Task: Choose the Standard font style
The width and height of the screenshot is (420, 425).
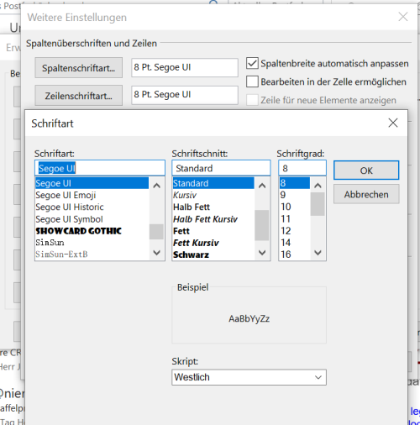Action: [x=213, y=183]
